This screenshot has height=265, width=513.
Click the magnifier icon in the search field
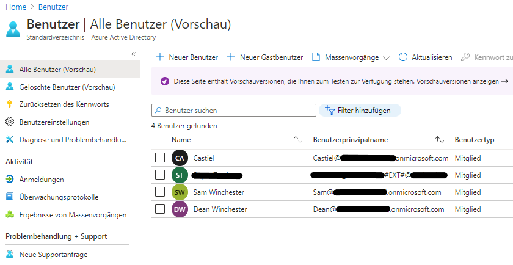click(x=158, y=111)
